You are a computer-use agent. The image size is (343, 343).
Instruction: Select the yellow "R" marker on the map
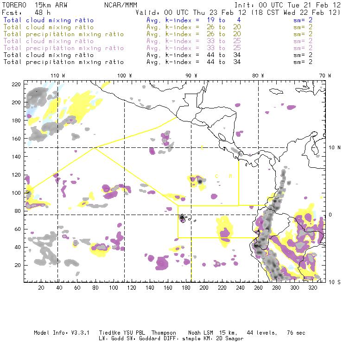coord(230,176)
